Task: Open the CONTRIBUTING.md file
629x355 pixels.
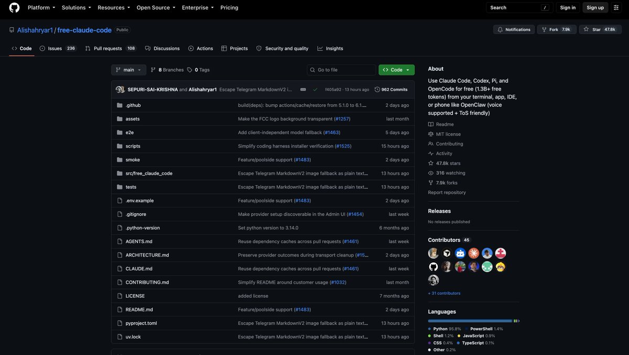Action: (x=147, y=282)
